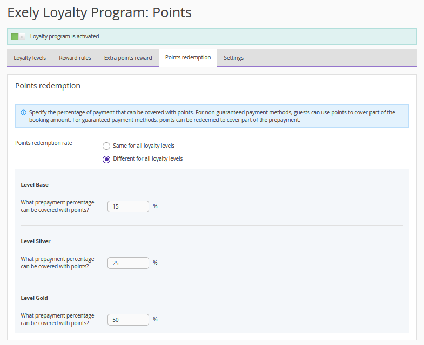Image resolution: width=424 pixels, height=345 pixels.
Task: Click the Level Gold percentage field
Action: point(128,320)
